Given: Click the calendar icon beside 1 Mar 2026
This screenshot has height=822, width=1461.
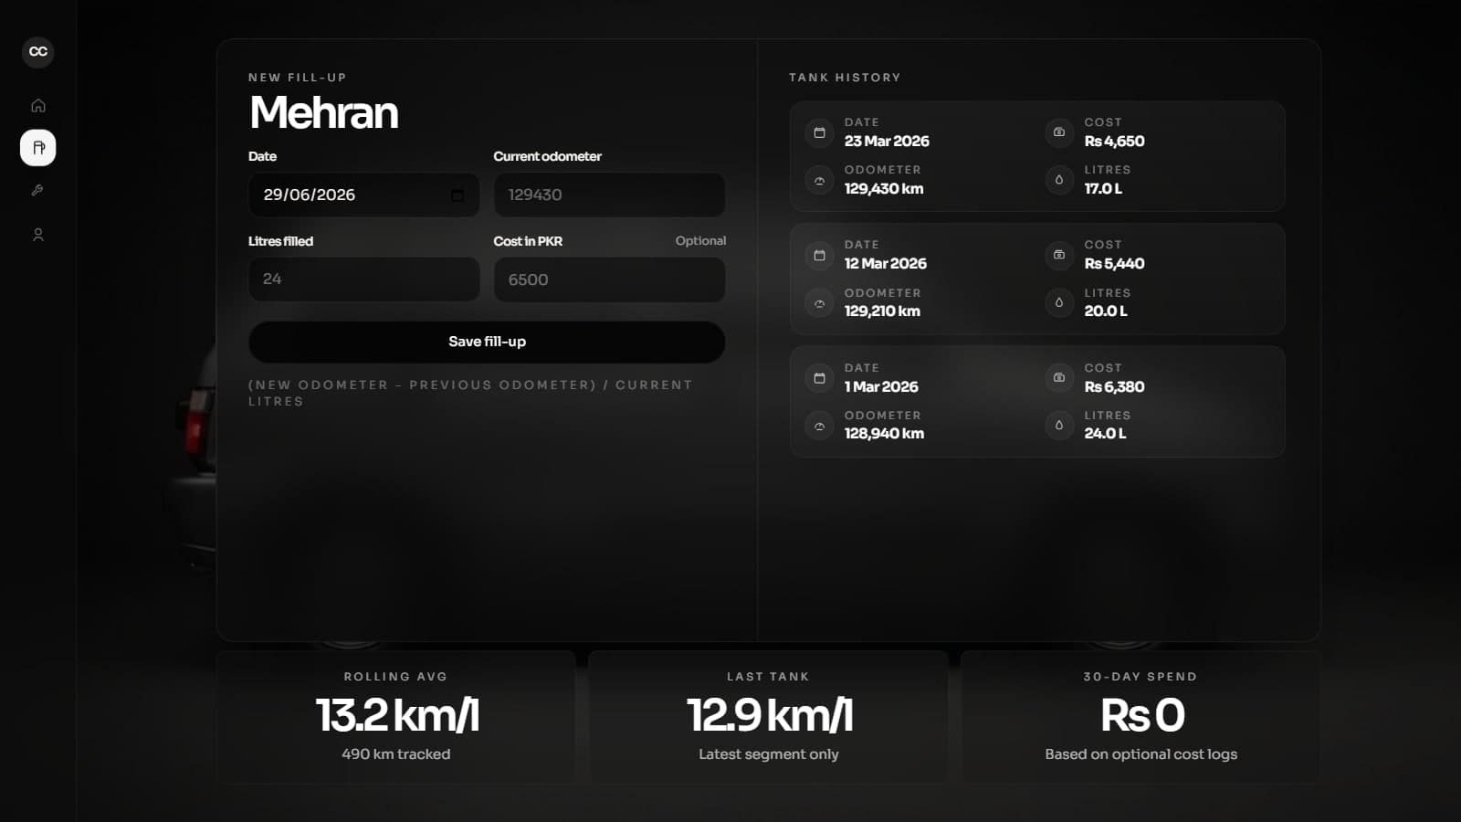Looking at the screenshot, I should [x=819, y=378].
